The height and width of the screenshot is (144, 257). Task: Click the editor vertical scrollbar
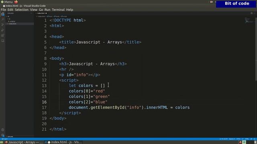256,49
